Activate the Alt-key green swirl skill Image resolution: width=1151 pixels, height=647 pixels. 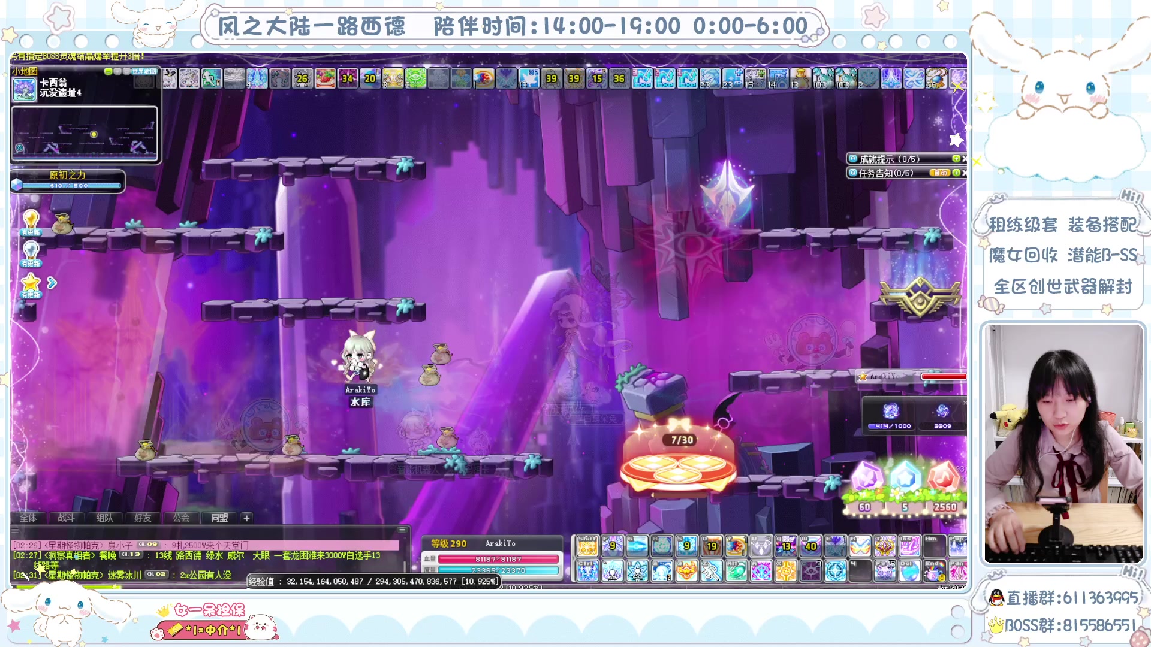[736, 571]
